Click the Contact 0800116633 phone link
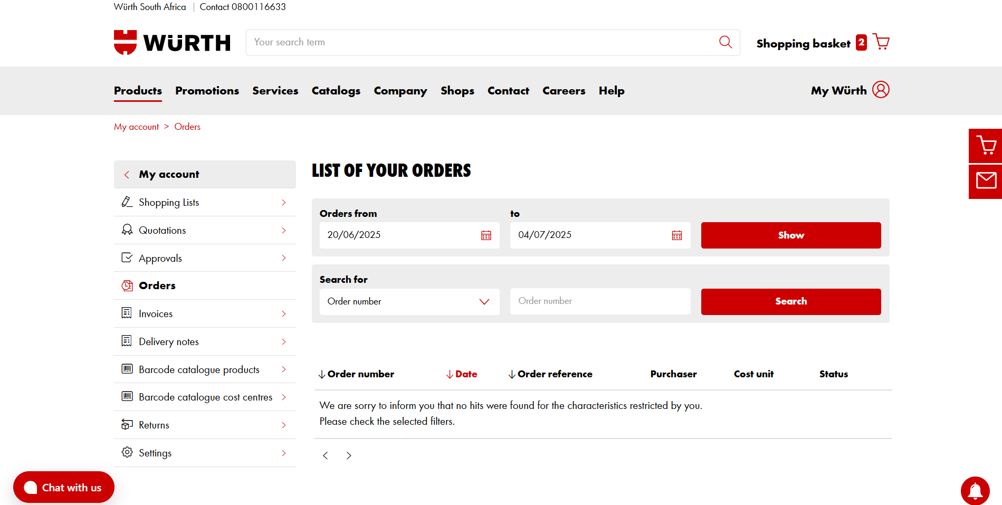 click(243, 7)
